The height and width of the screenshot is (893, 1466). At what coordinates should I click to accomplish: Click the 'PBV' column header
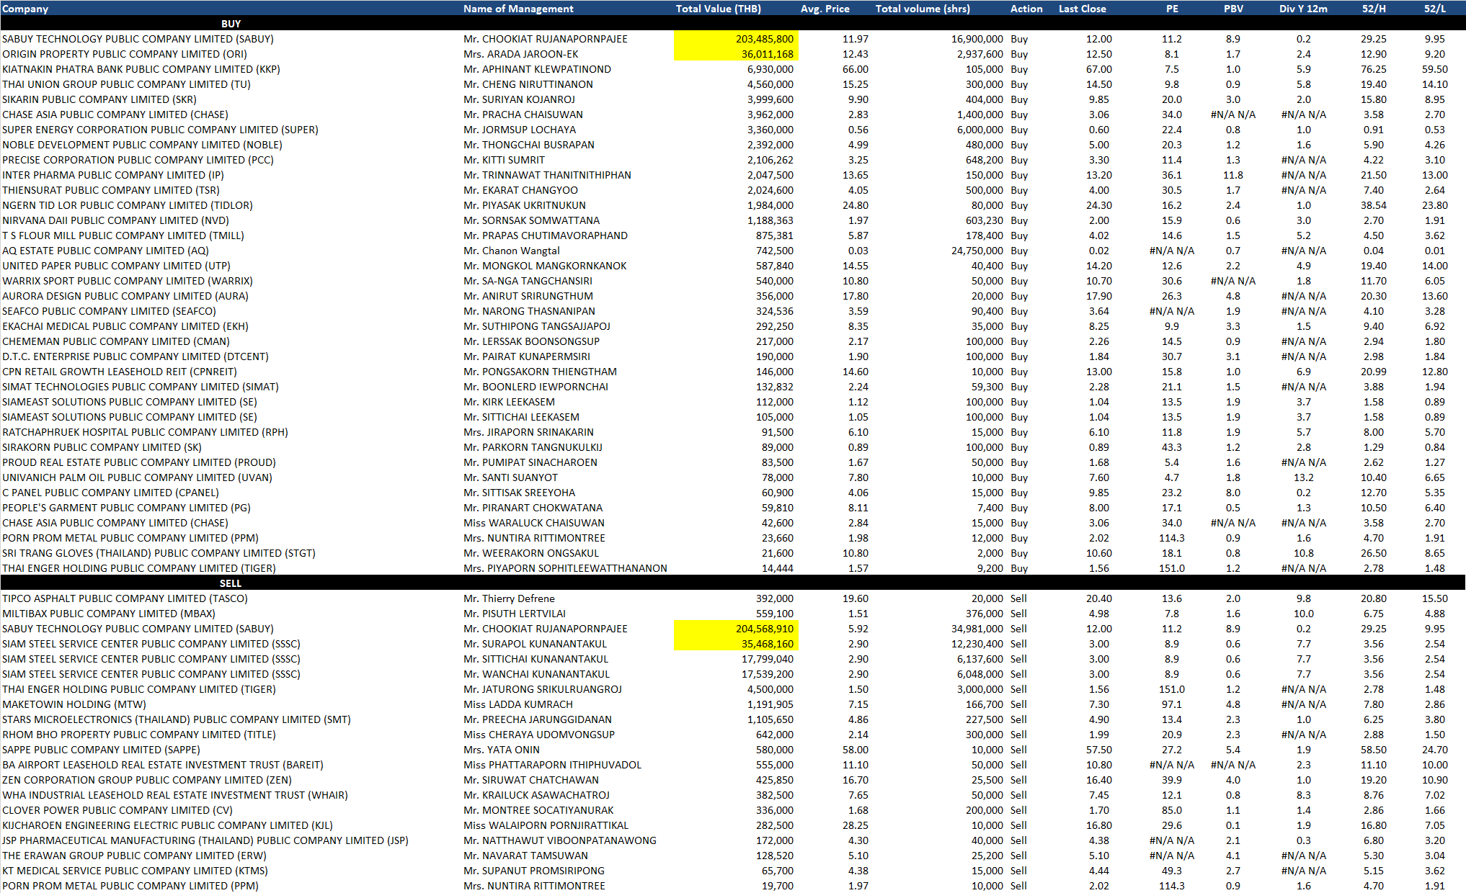1233,9
